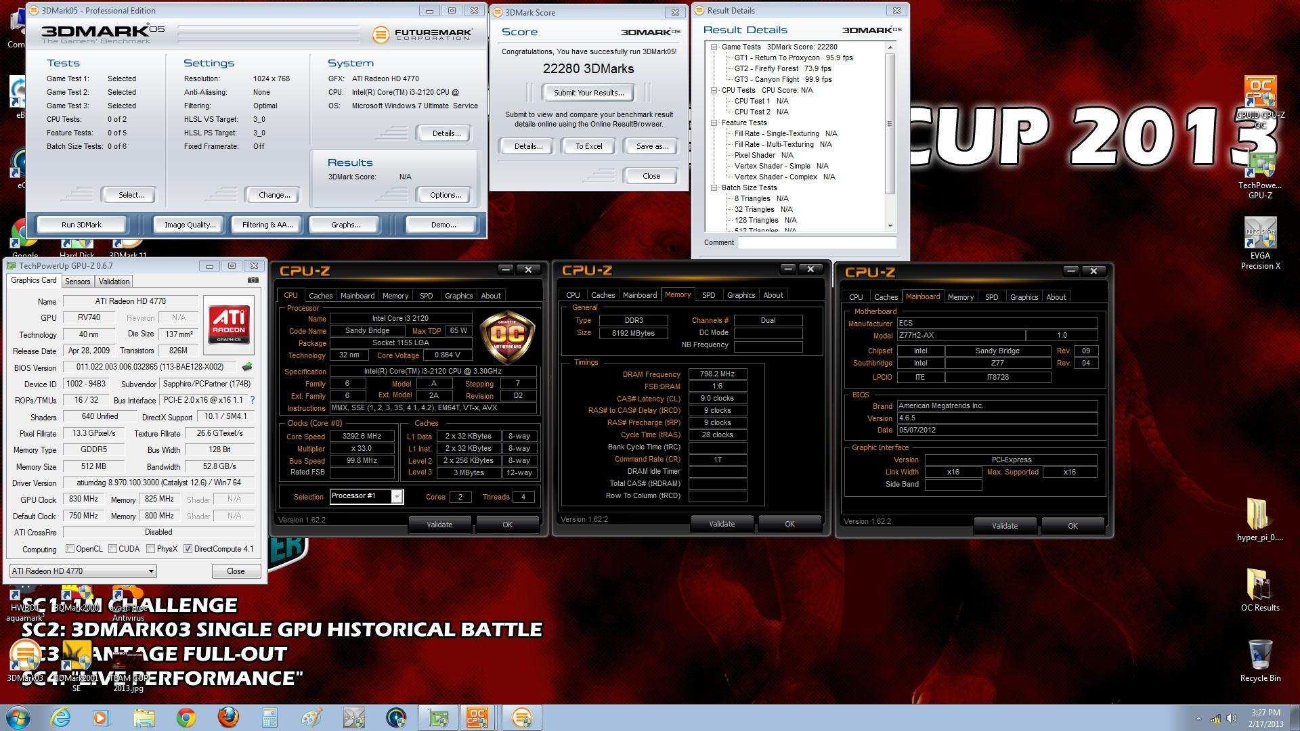
Task: Open the TechPowerUp GPU-Z desktop shortcut
Action: [1260, 176]
